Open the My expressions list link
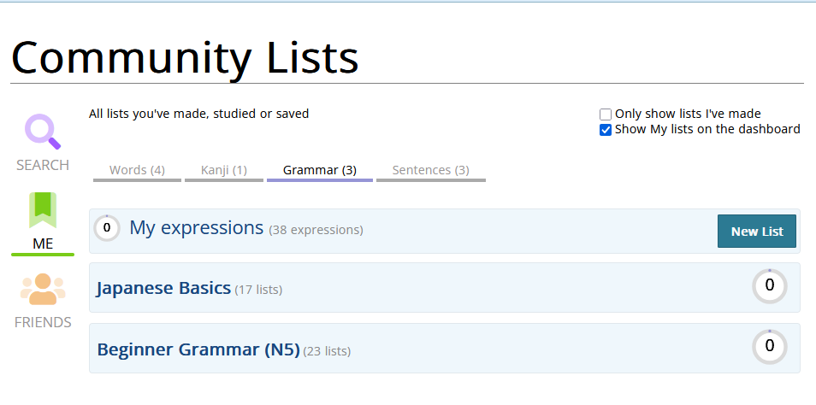The height and width of the screenshot is (405, 816). [x=196, y=228]
